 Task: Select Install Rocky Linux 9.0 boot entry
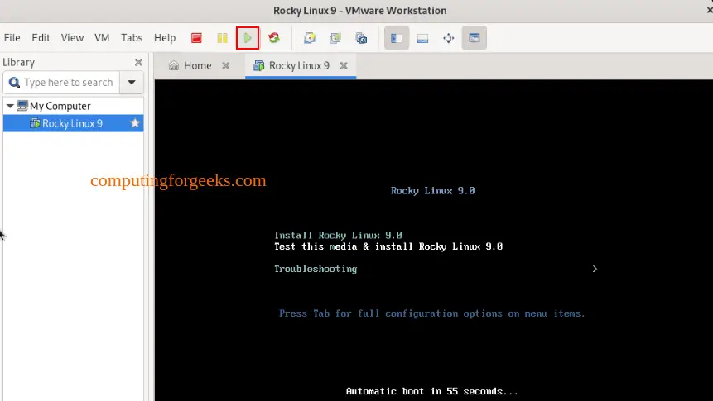click(x=338, y=236)
